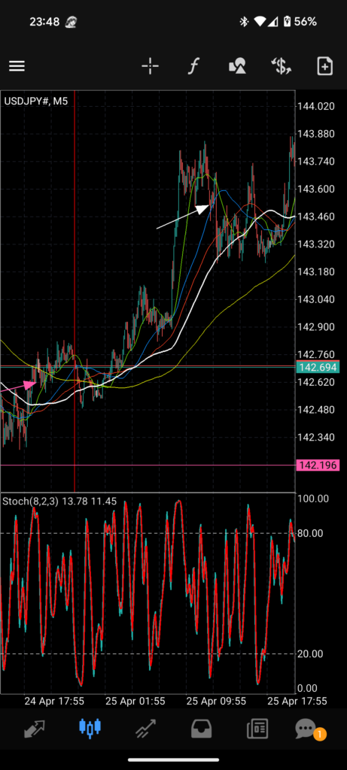Create a new order document icon

[x=325, y=66]
